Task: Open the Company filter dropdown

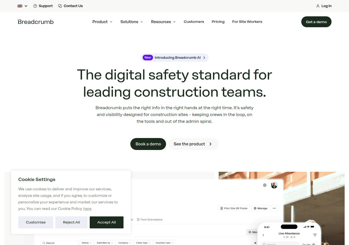Action: [124, 243]
